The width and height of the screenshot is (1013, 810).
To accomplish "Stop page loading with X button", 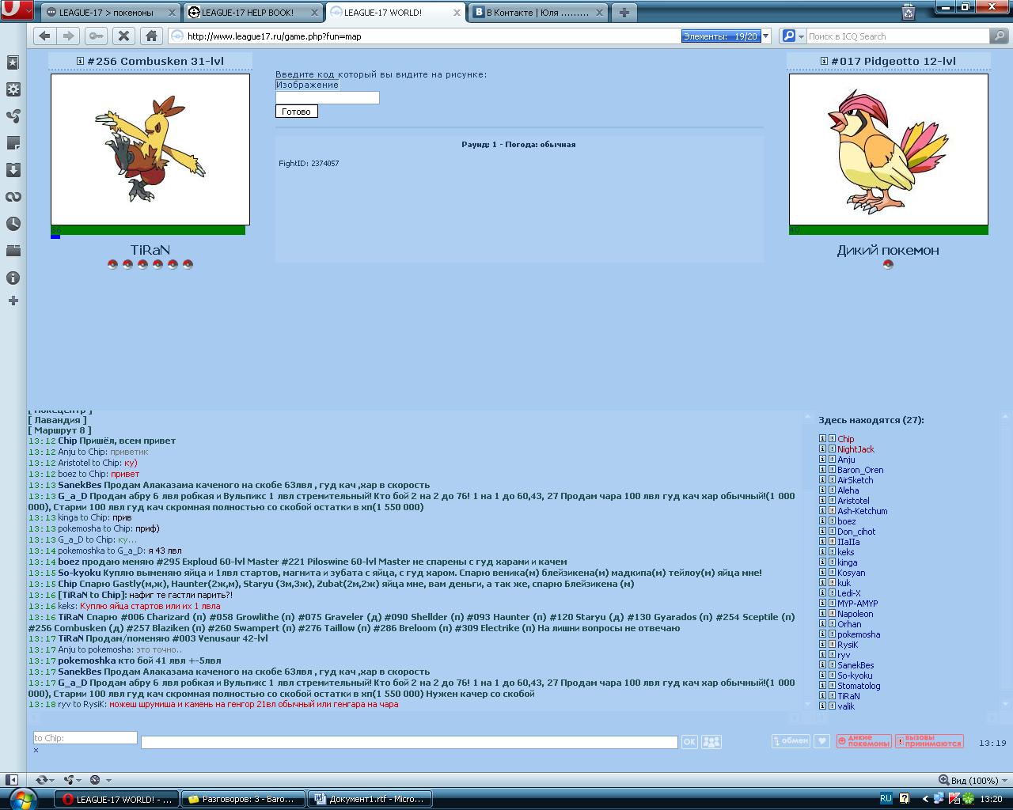I will click(x=123, y=36).
